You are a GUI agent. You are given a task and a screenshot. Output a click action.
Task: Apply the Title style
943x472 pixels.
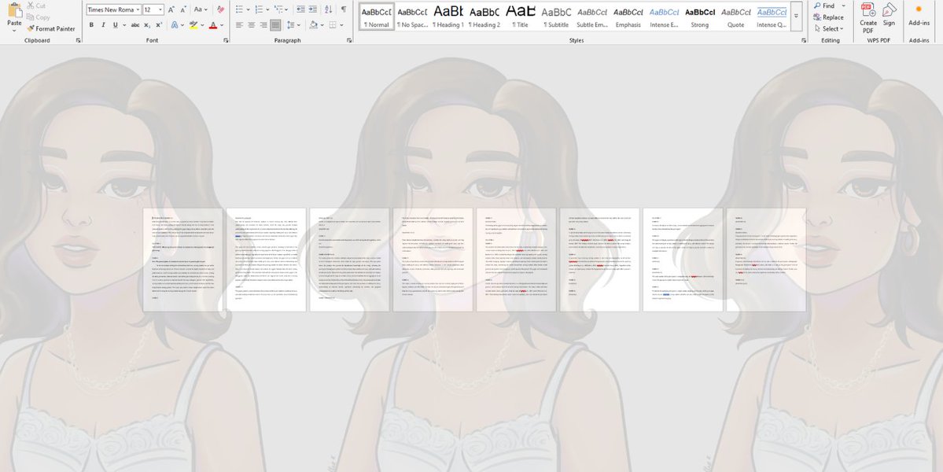[520, 17]
